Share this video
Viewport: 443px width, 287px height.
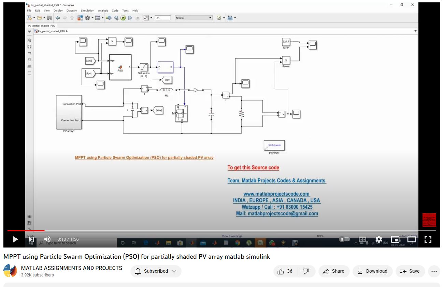click(x=334, y=271)
